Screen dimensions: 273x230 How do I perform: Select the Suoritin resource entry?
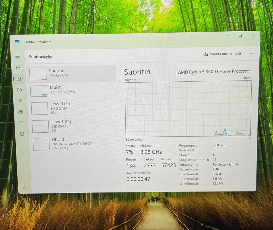pos(72,74)
